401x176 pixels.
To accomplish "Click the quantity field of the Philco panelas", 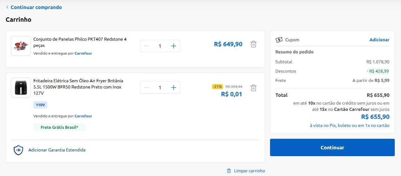I will 160,46.
